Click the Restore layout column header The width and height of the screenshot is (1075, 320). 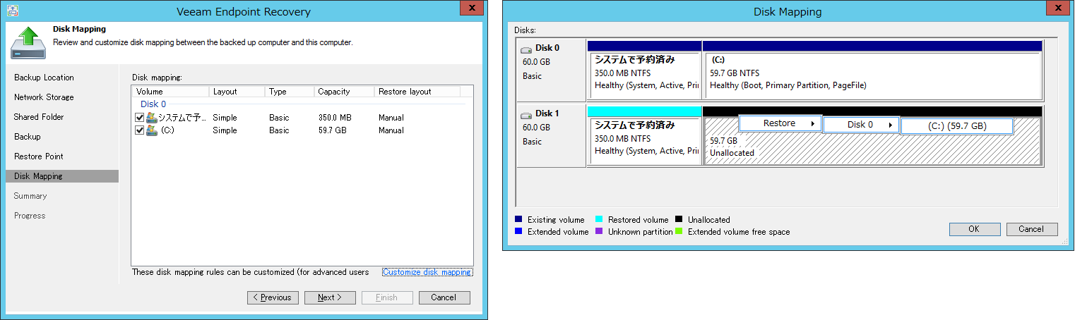(x=417, y=92)
